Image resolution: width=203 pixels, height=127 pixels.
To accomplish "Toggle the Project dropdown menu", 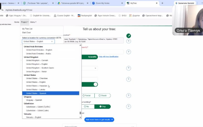I will (x=25, y=22).
